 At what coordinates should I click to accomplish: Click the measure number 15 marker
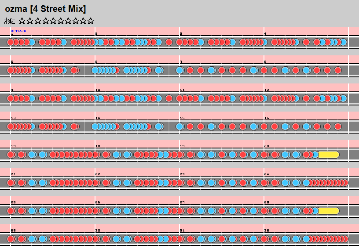182,118
